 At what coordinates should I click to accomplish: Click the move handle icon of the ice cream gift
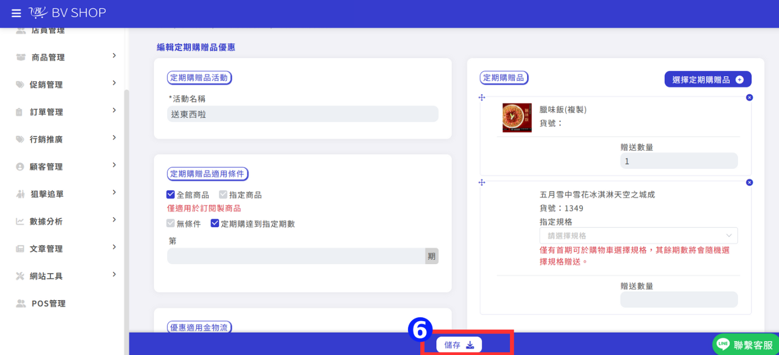482,182
